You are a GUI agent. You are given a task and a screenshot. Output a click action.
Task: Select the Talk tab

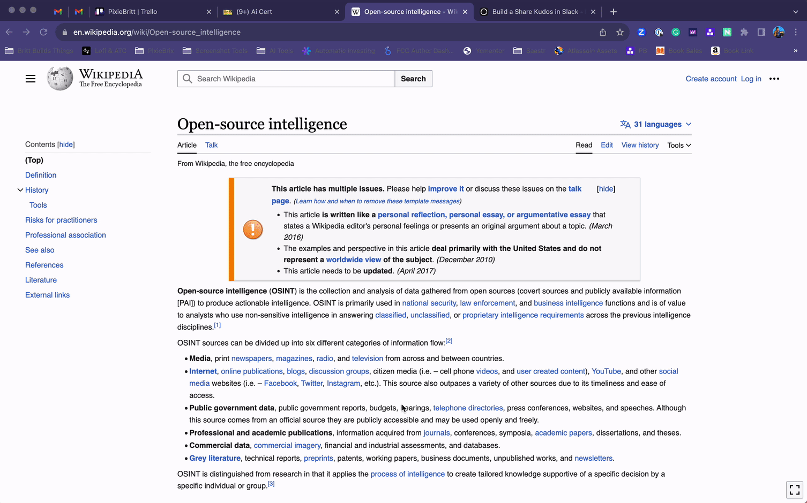tap(211, 145)
